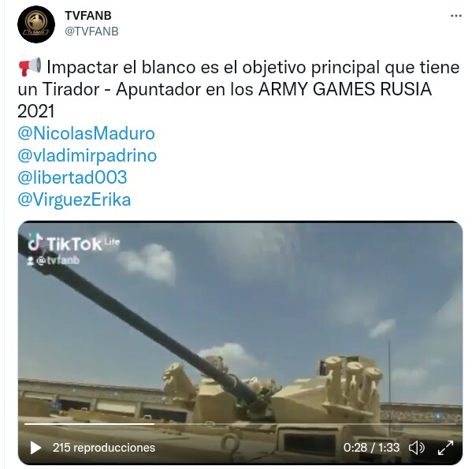472x469 pixels.
Task: Click the megaphone emoji in tweet
Action: click(29, 67)
